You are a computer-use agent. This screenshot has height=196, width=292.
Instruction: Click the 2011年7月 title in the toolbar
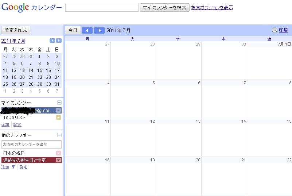click(118, 30)
